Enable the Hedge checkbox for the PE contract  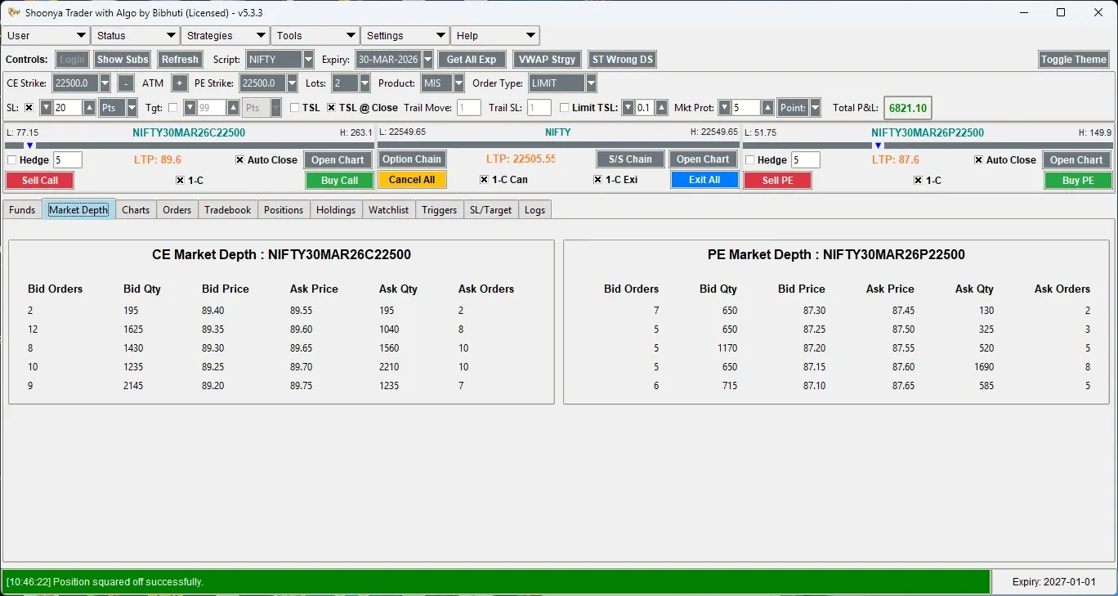click(x=750, y=160)
